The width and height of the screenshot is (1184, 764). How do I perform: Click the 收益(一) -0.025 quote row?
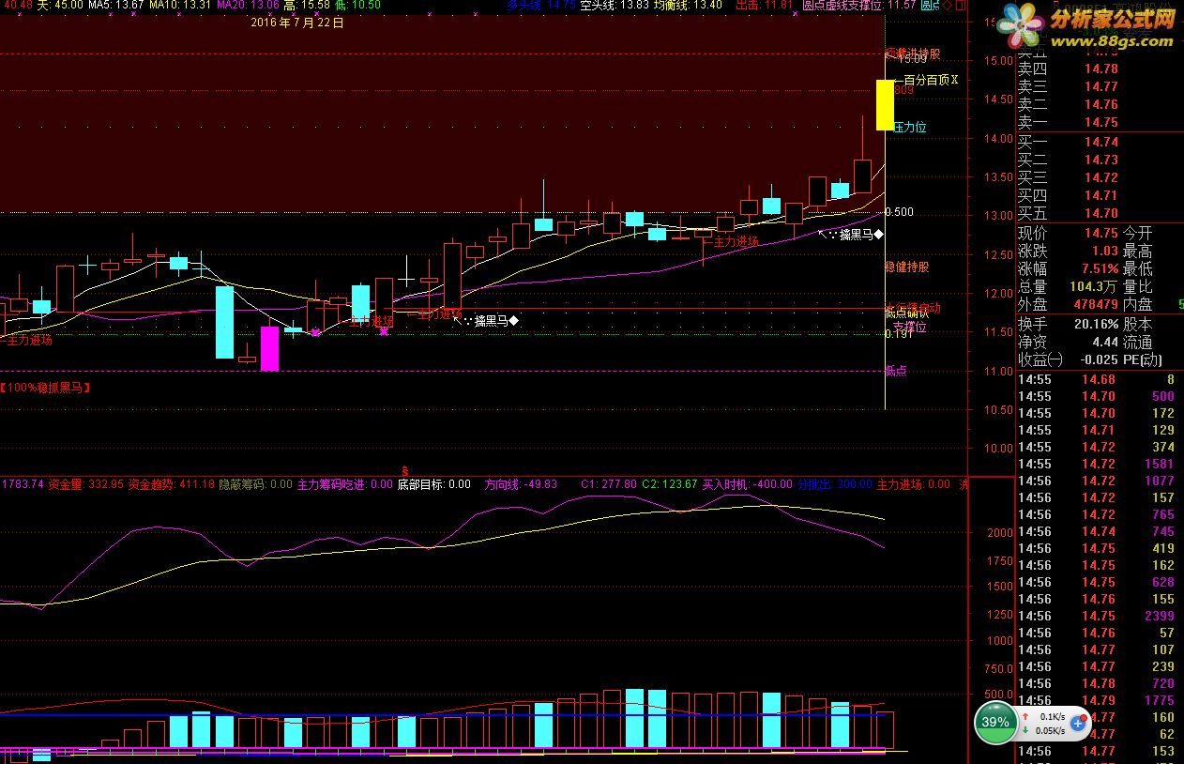click(x=1069, y=359)
